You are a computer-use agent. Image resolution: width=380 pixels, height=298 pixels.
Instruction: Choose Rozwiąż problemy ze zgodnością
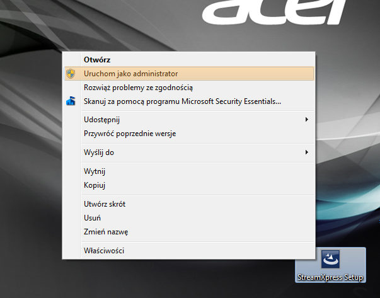(189, 88)
